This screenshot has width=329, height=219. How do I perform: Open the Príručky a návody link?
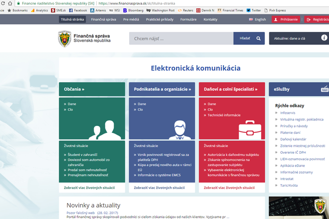(x=294, y=126)
